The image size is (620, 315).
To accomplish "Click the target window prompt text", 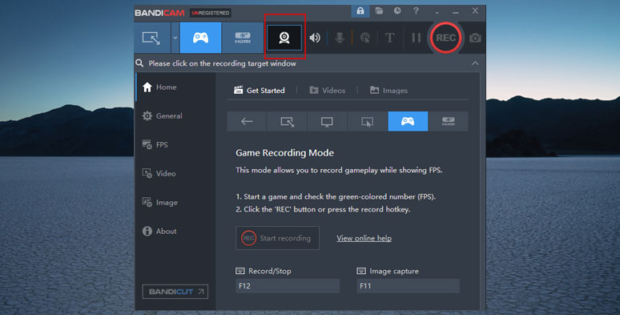I will [222, 63].
